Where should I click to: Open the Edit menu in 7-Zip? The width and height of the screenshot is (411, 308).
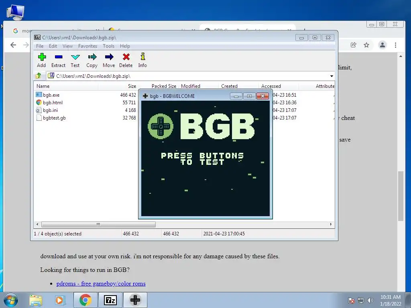click(53, 46)
